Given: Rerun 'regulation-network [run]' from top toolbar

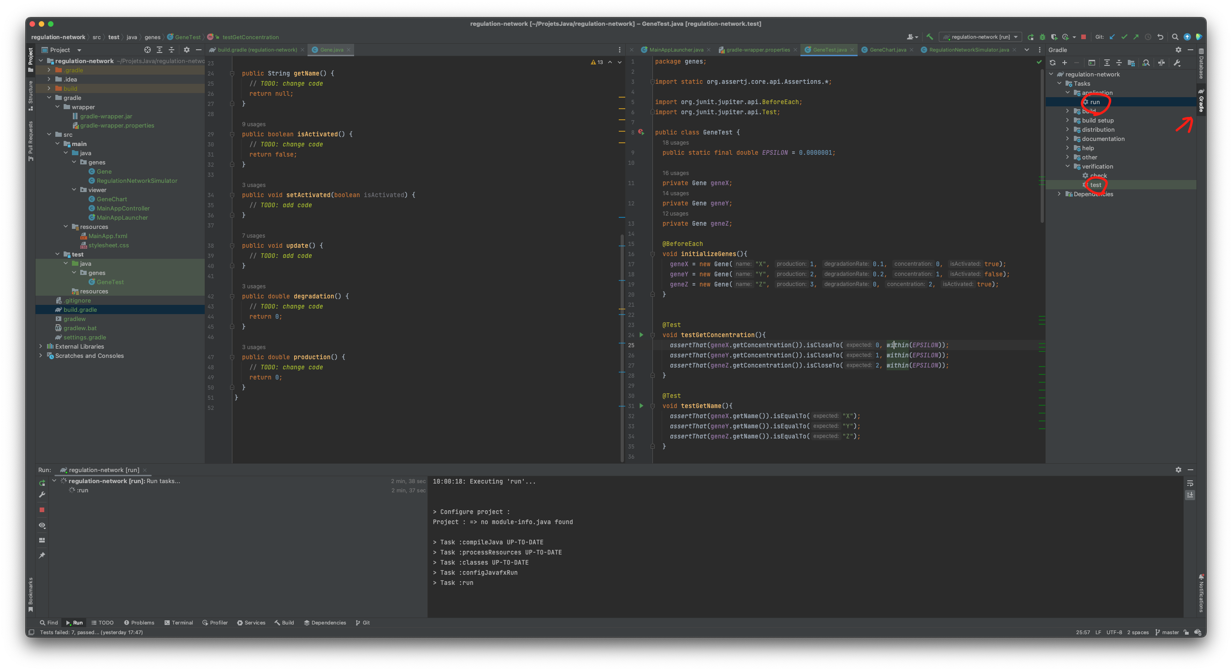Looking at the screenshot, I should (1031, 37).
